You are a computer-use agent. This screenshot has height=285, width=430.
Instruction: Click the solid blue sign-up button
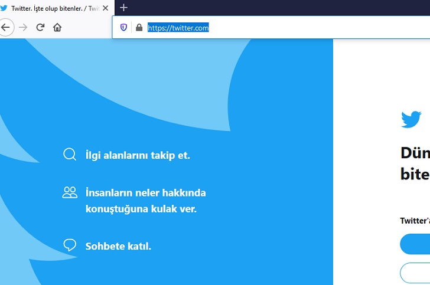coord(415,244)
